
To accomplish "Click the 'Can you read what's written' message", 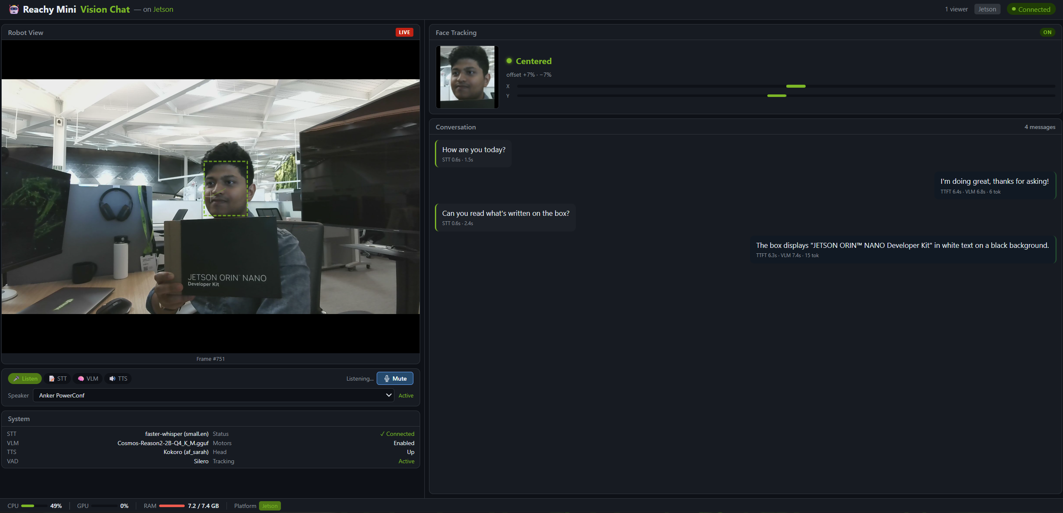I will coord(505,218).
